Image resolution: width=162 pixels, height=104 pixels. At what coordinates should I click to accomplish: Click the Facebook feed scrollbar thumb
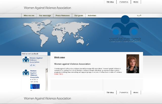point(47,71)
